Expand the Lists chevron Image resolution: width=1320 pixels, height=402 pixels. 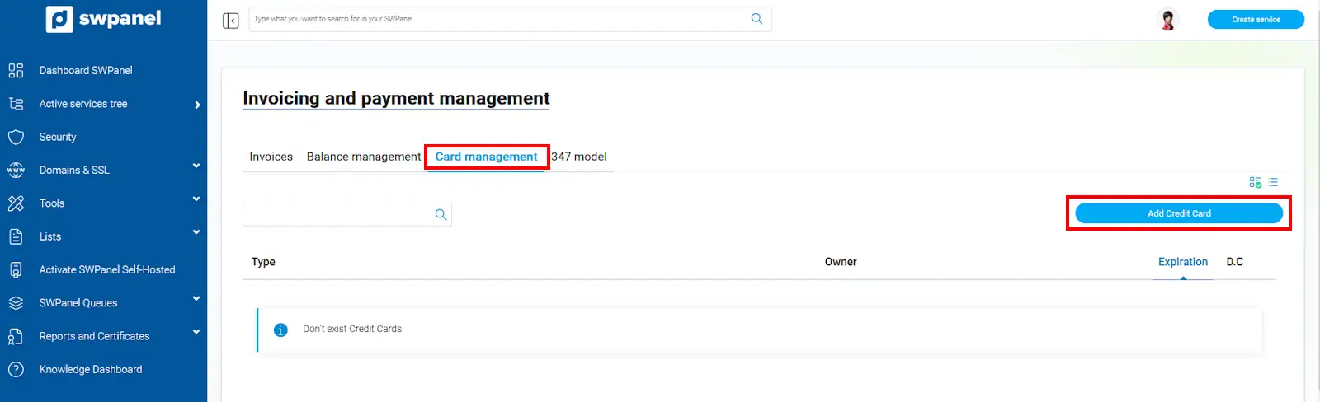(x=196, y=232)
